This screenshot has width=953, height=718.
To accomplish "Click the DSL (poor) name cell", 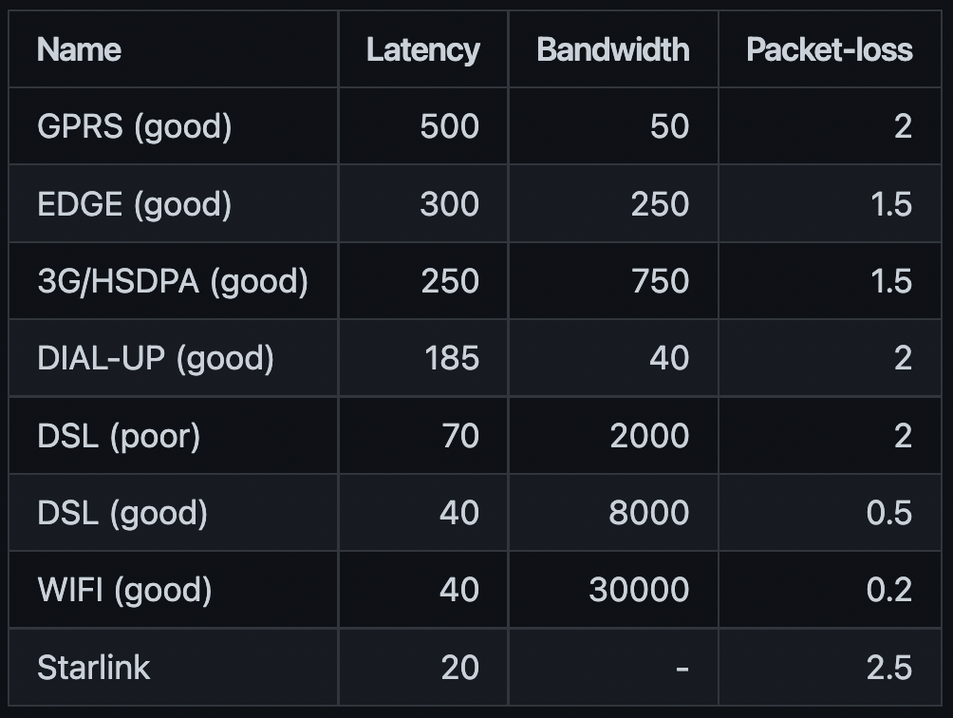I will 119,435.
